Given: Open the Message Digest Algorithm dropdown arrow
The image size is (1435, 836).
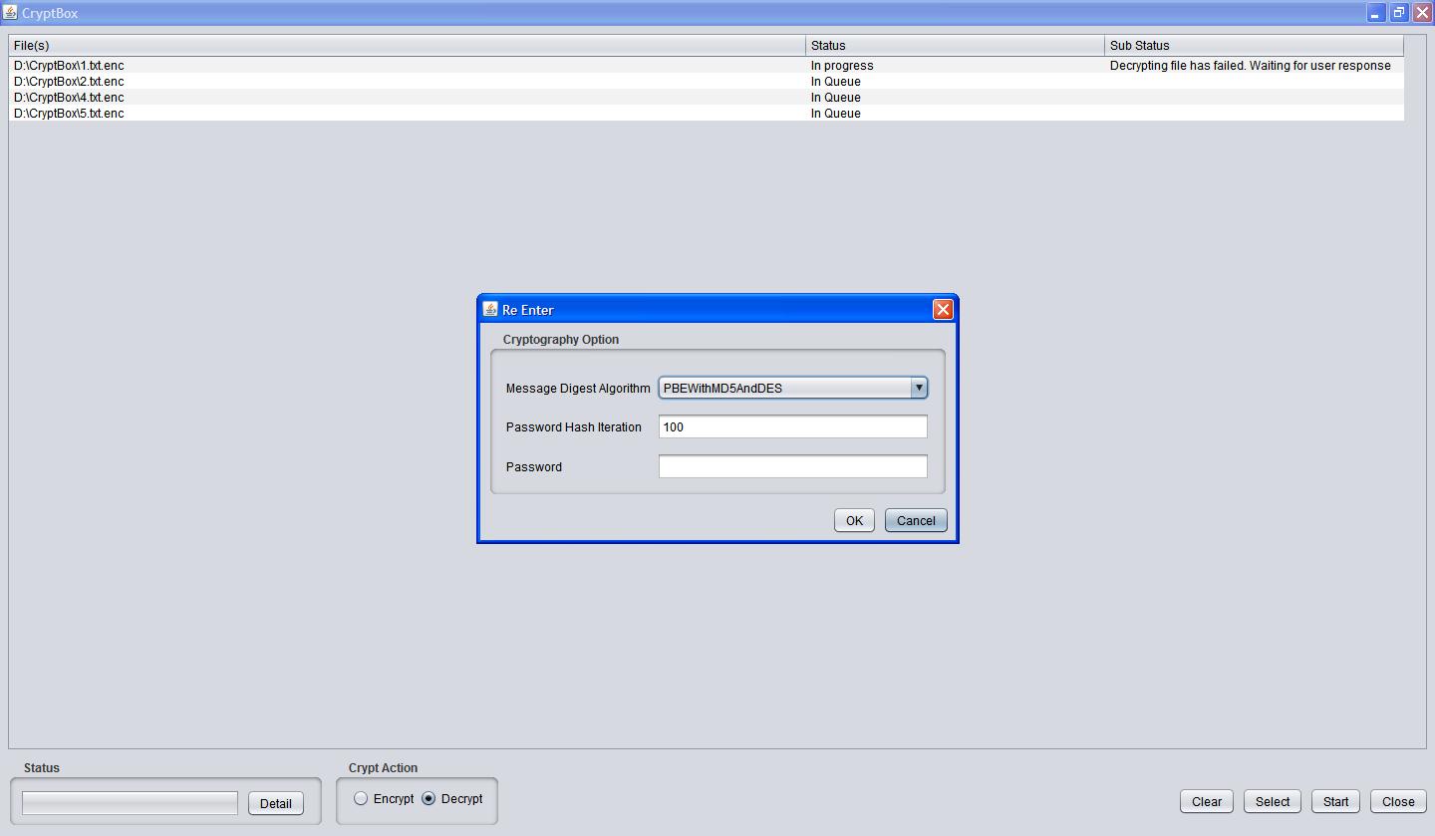Looking at the screenshot, I should click(919, 388).
